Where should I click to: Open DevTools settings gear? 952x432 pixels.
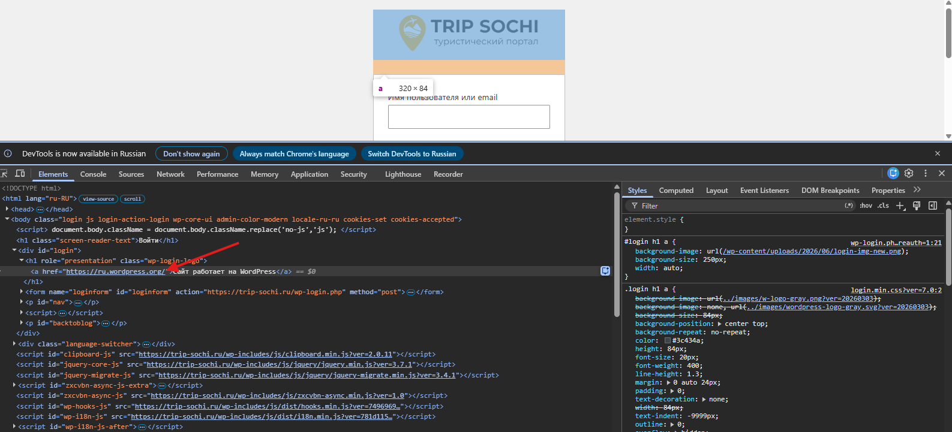pyautogui.click(x=909, y=173)
